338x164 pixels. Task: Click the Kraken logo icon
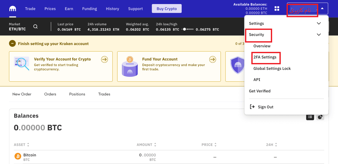(x=13, y=9)
